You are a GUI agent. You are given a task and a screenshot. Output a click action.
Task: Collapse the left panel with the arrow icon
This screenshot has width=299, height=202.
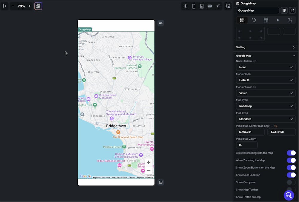pos(4,6)
